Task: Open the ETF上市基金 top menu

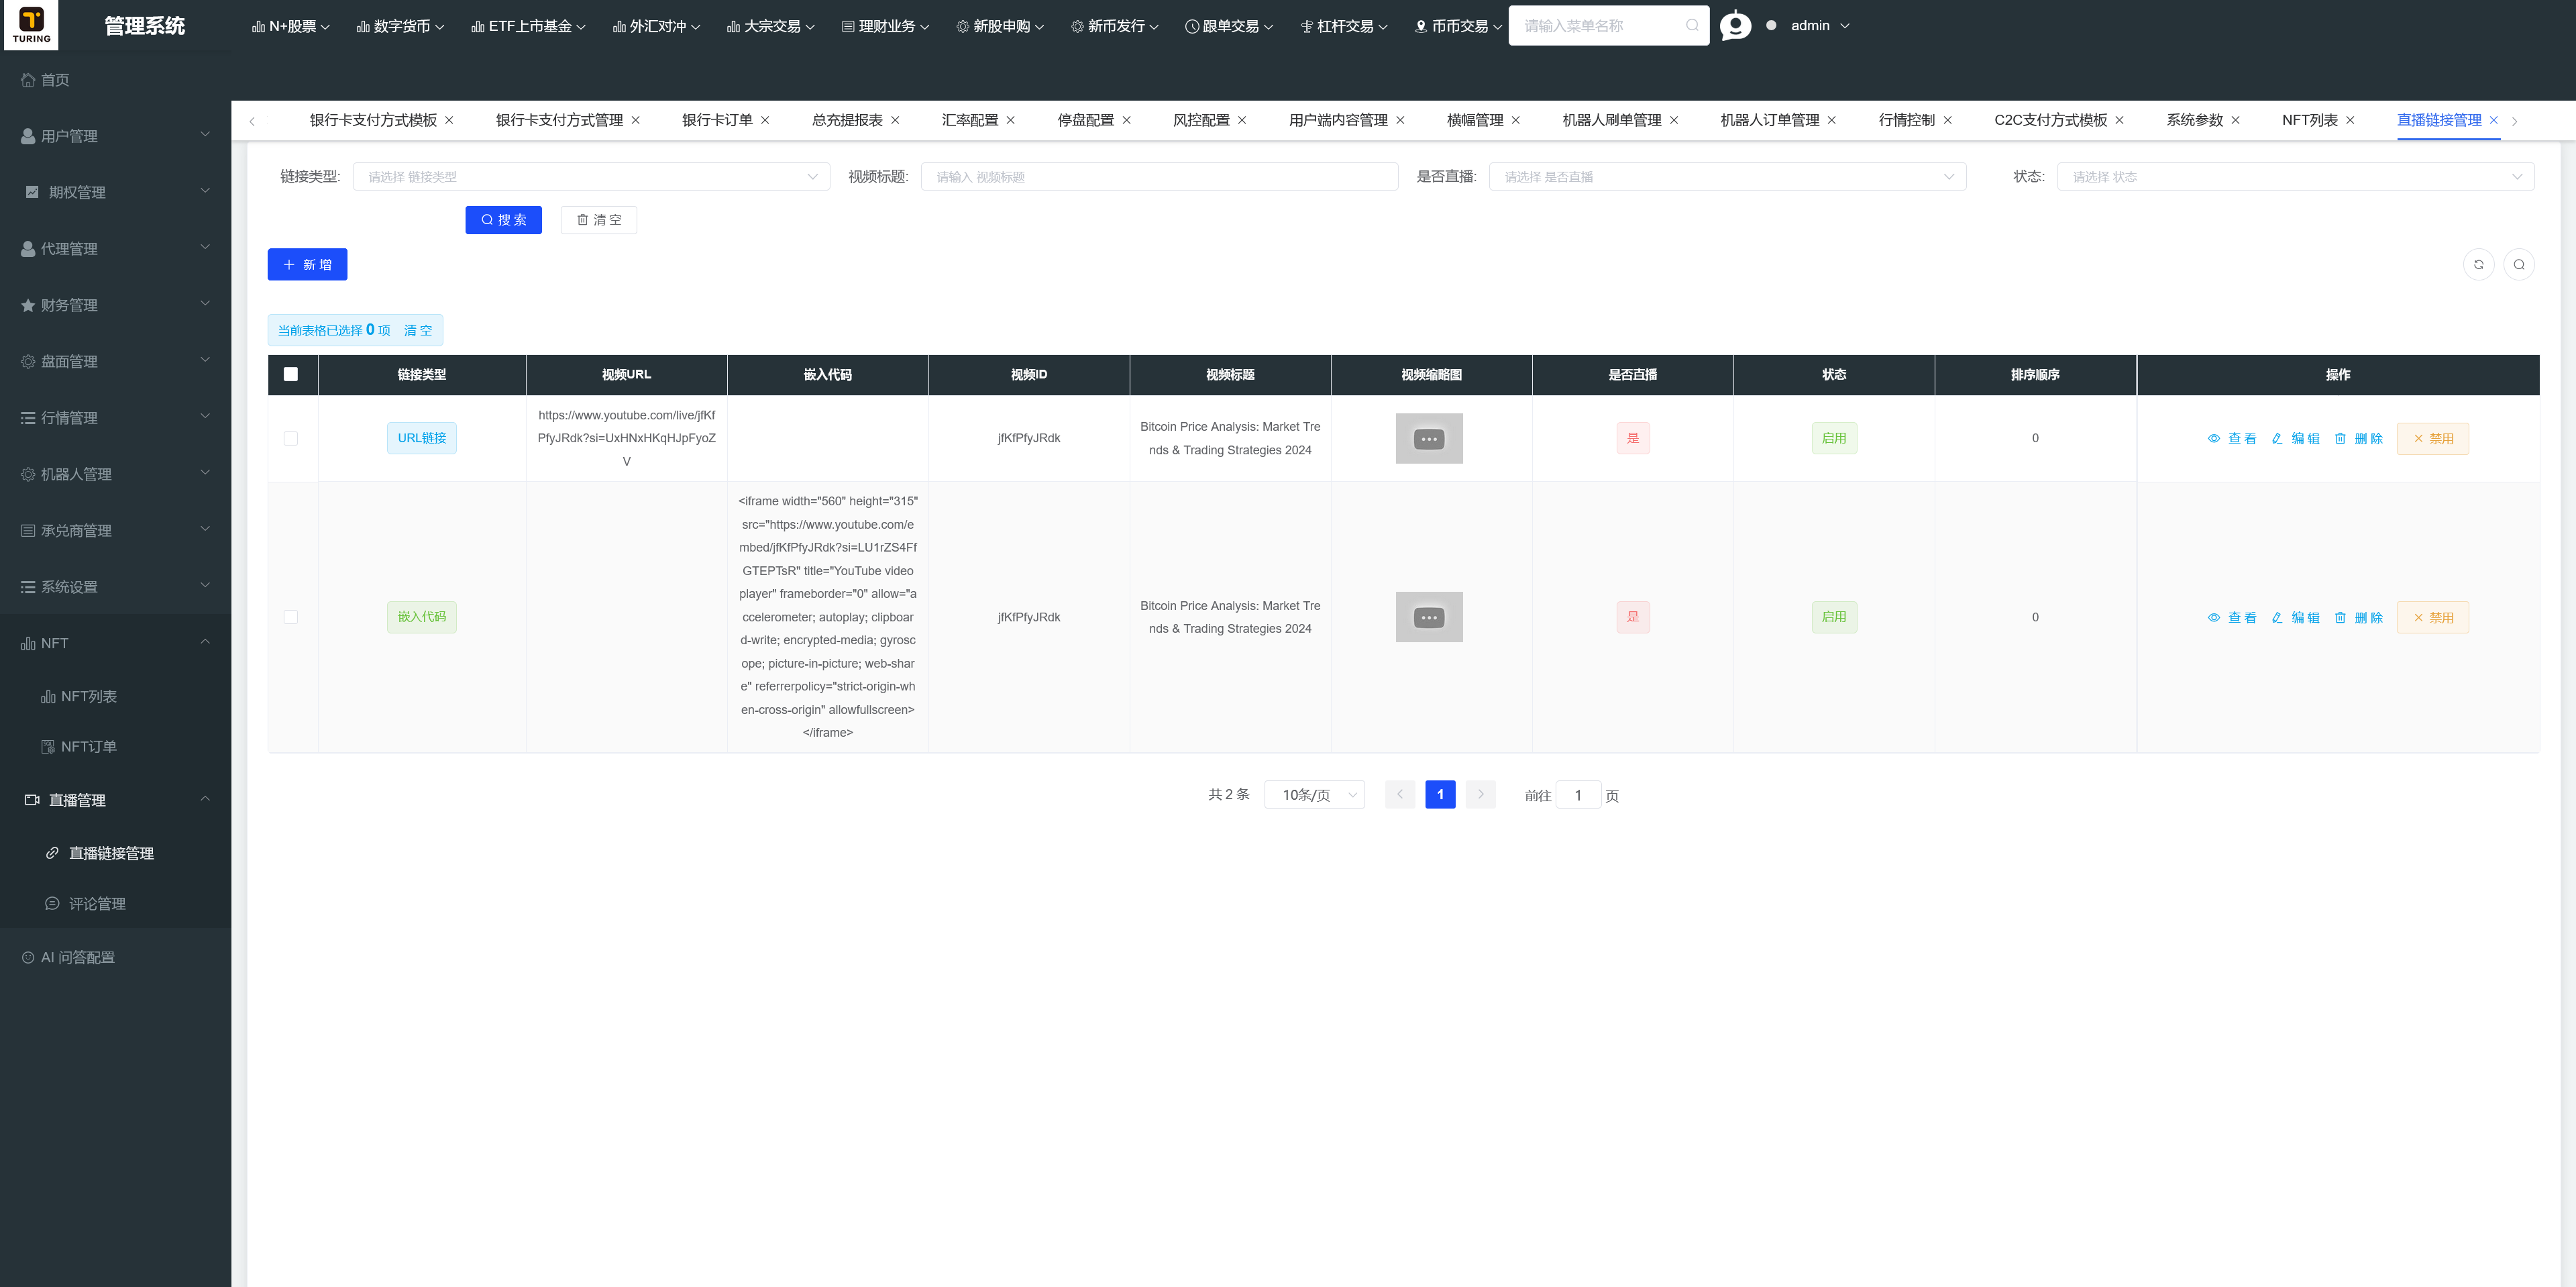Action: point(528,26)
